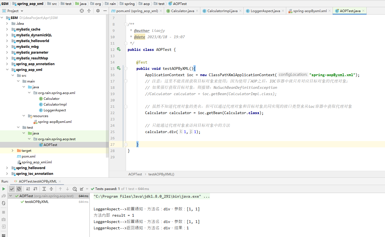Expand the mybatis_dynamicSQL module
Screen dimensions: 385x237
[7, 35]
